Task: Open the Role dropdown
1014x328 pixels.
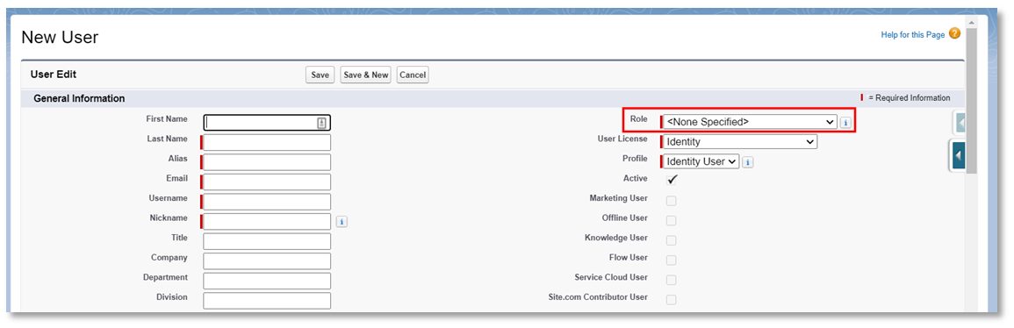Action: pyautogui.click(x=750, y=121)
